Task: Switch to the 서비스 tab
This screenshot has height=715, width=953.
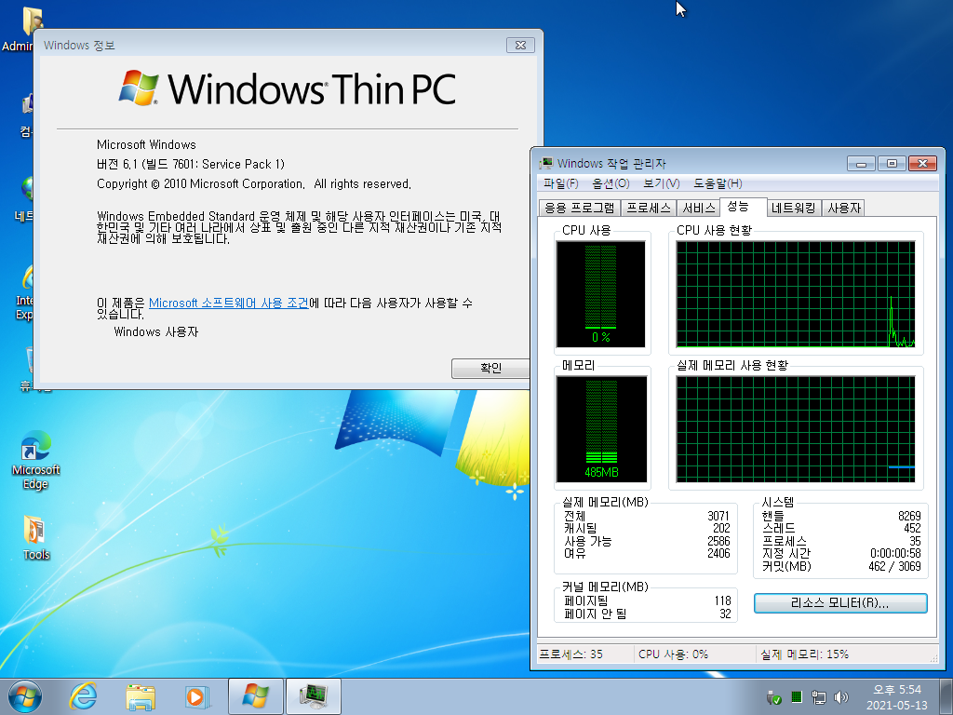Action: point(698,208)
